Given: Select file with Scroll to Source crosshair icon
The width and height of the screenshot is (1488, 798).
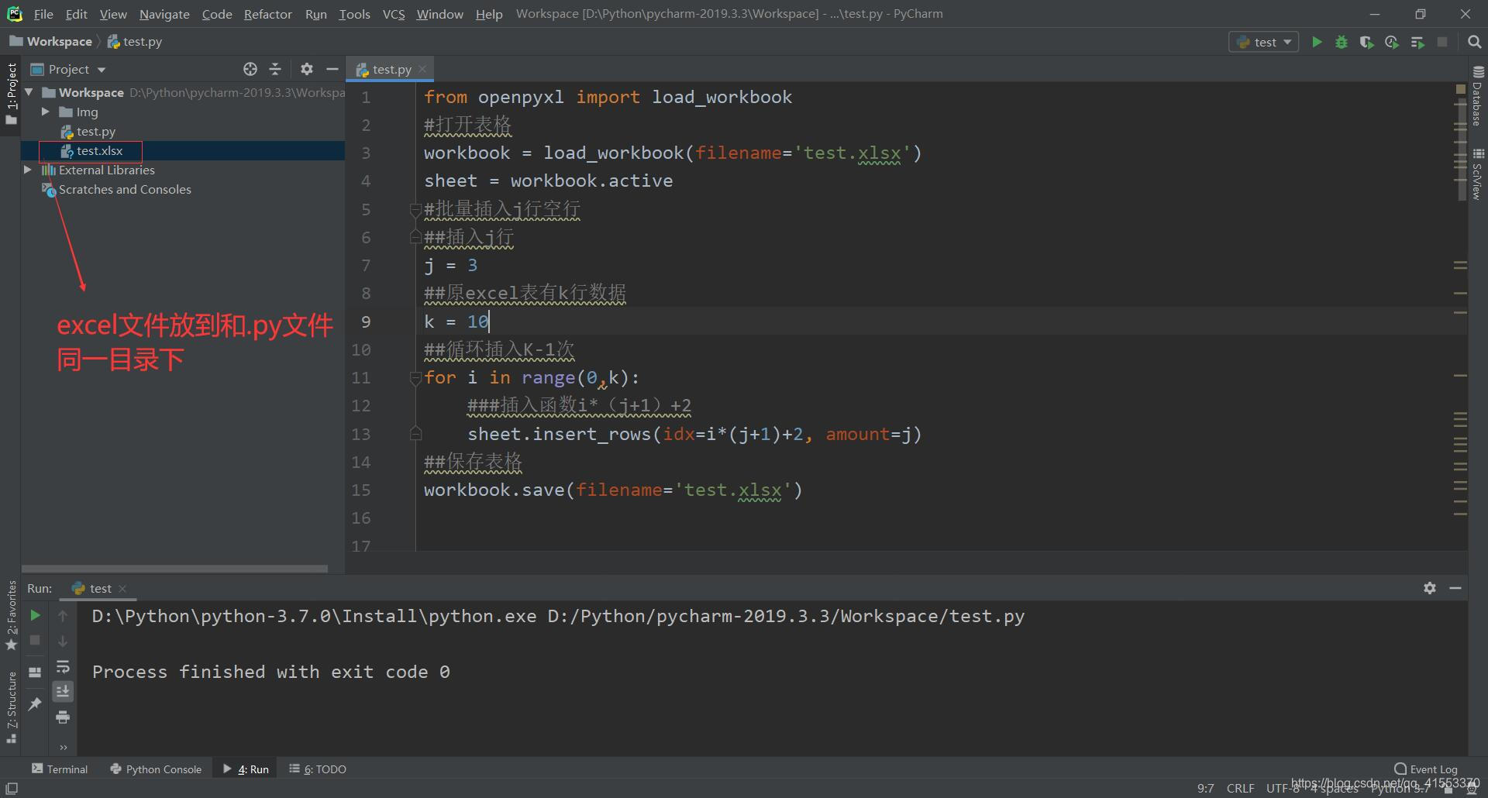Looking at the screenshot, I should [250, 69].
